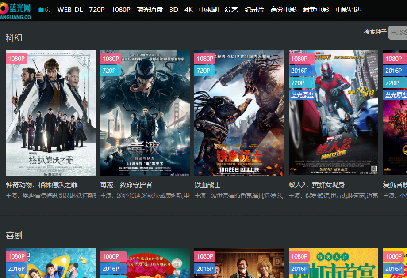Open the title link 毒液：致命守护者
Viewport: 407px width, 278px height.
[x=126, y=184]
